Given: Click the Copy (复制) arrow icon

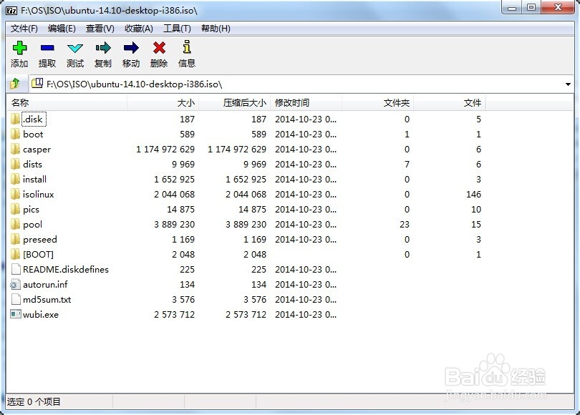Looking at the screenshot, I should pyautogui.click(x=103, y=48).
